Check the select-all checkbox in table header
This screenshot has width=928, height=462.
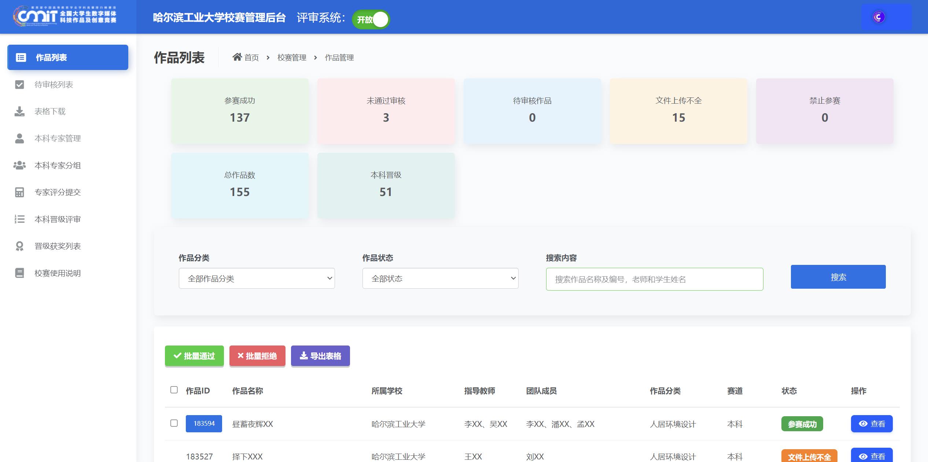(174, 390)
